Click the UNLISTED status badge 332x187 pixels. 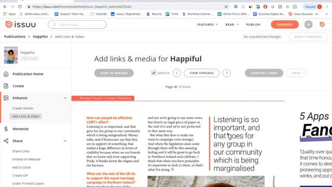pyautogui.click(x=30, y=59)
